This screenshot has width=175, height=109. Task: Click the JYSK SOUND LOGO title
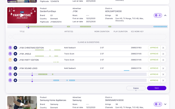pos(28,68)
